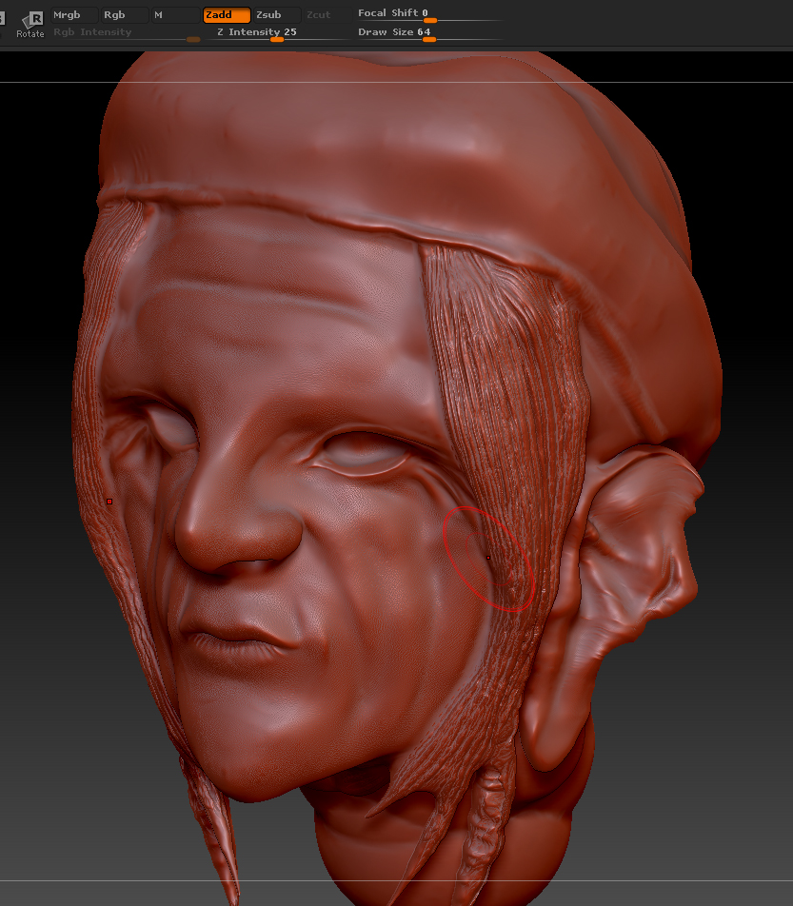Enable Mrgb painting mode
This screenshot has height=906, width=793.
pos(74,15)
